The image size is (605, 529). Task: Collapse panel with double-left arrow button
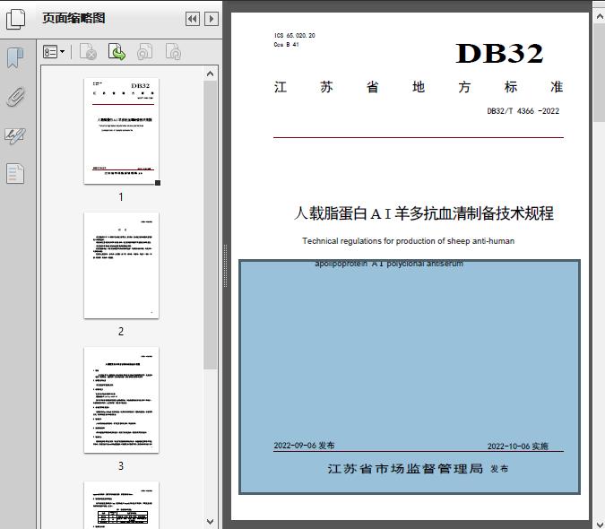click(x=193, y=19)
